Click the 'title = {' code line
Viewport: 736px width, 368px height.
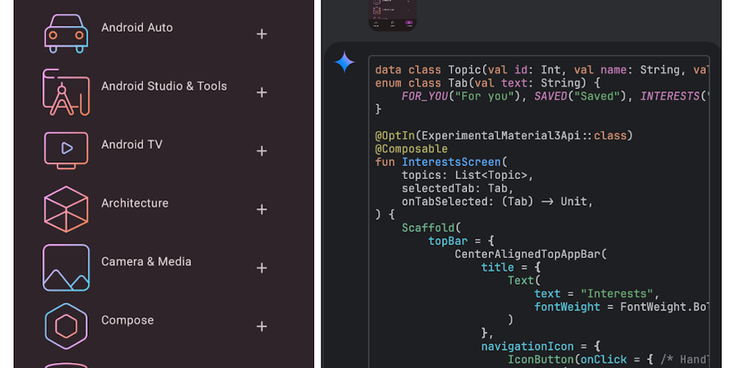(x=511, y=267)
